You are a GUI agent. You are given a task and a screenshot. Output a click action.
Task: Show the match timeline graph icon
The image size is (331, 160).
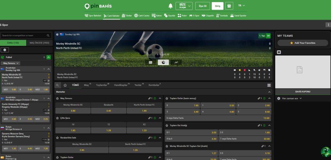[x=176, y=62]
